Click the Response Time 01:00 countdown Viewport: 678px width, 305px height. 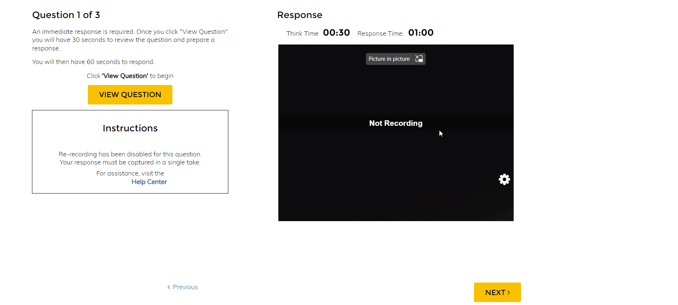[421, 33]
